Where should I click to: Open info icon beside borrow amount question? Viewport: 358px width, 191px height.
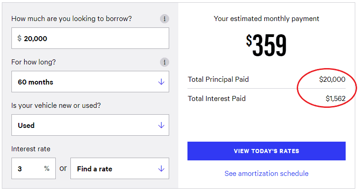click(x=165, y=19)
